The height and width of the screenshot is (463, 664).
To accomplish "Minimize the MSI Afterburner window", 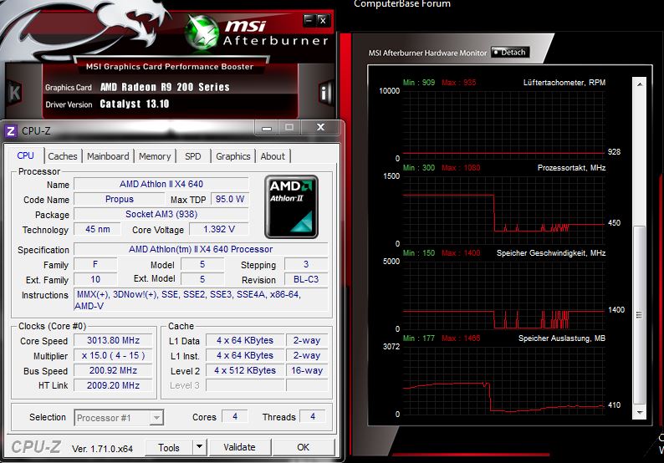I will click(309, 20).
